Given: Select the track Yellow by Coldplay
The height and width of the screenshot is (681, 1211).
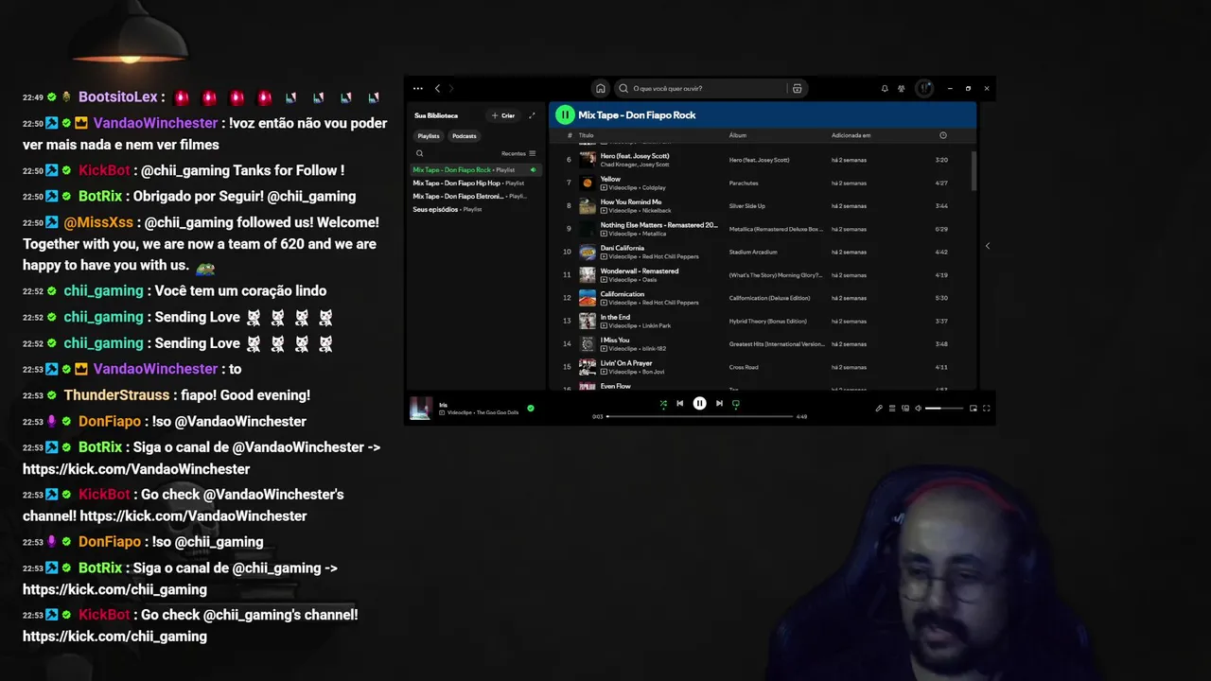Looking at the screenshot, I should click(x=611, y=179).
